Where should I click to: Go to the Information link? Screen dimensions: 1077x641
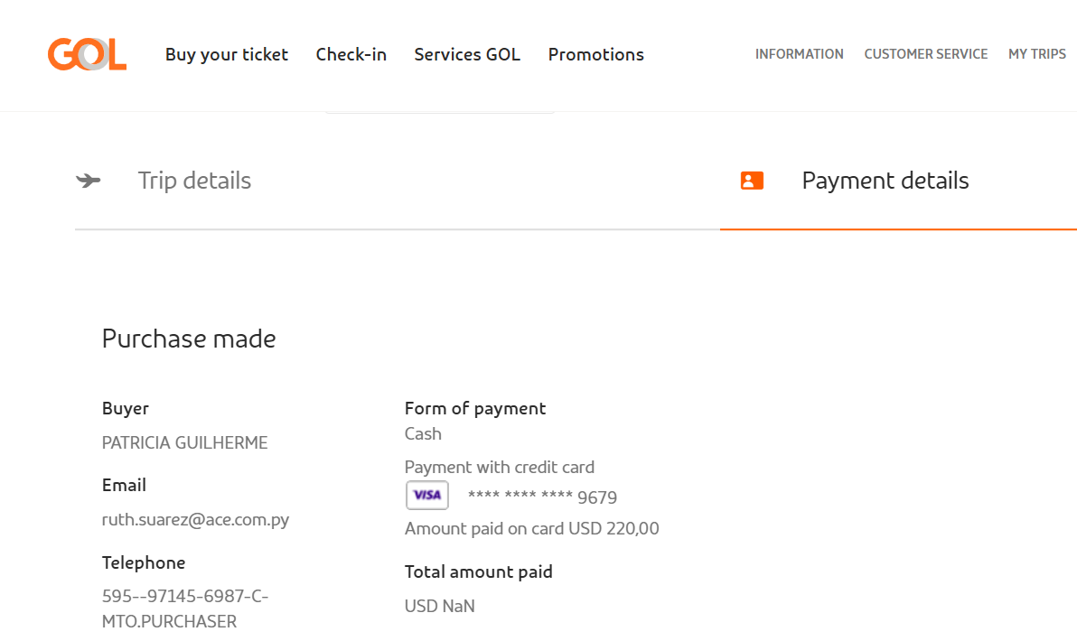[800, 54]
